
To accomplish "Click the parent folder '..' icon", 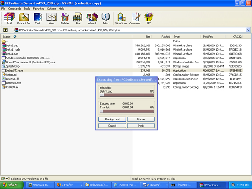I will [x=3, y=41].
